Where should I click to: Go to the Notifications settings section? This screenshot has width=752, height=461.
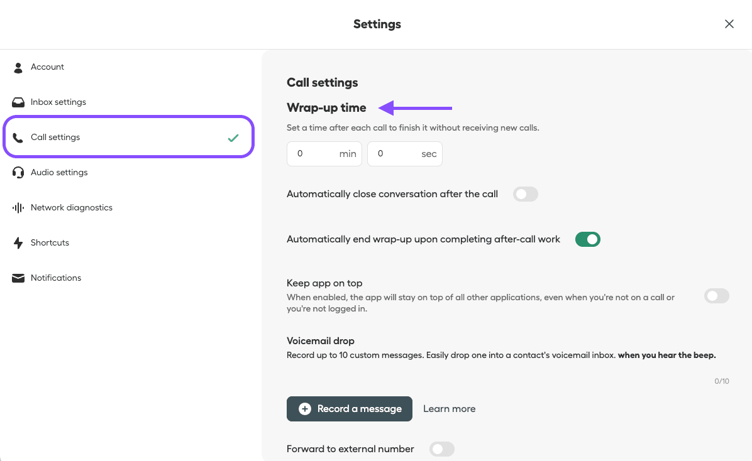[56, 278]
